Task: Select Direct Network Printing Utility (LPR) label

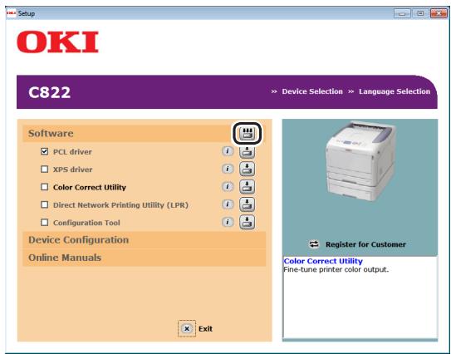Action: click(120, 205)
